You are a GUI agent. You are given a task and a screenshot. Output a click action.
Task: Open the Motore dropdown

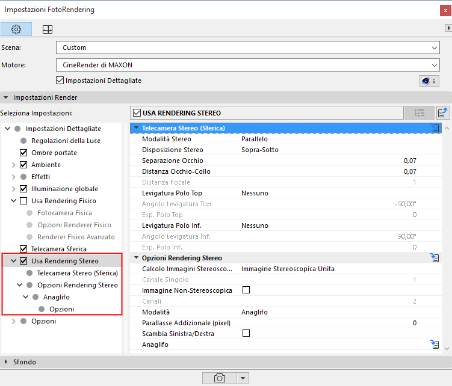point(247,65)
